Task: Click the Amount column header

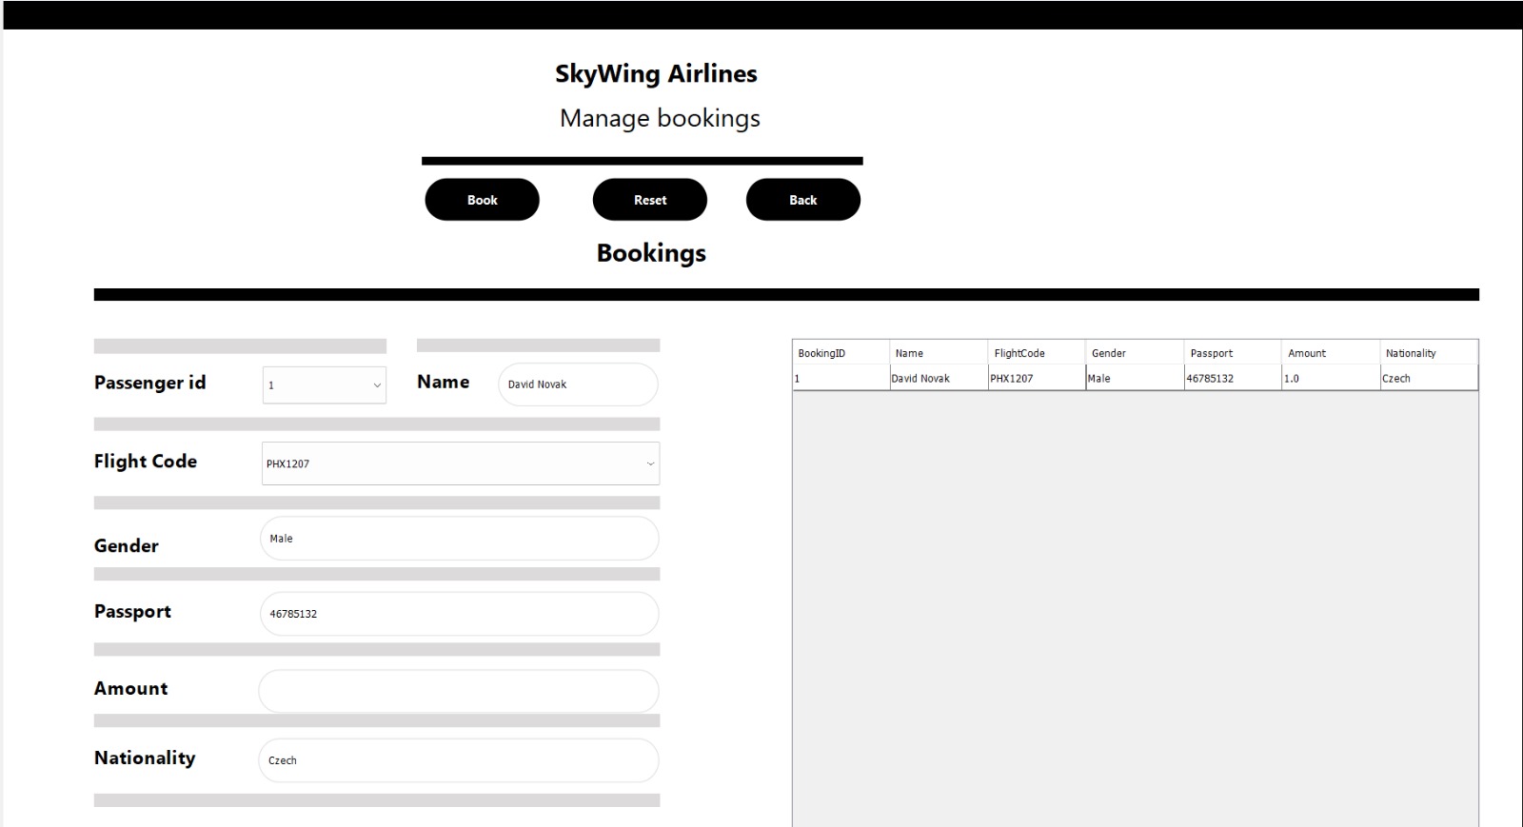Action: point(1331,353)
